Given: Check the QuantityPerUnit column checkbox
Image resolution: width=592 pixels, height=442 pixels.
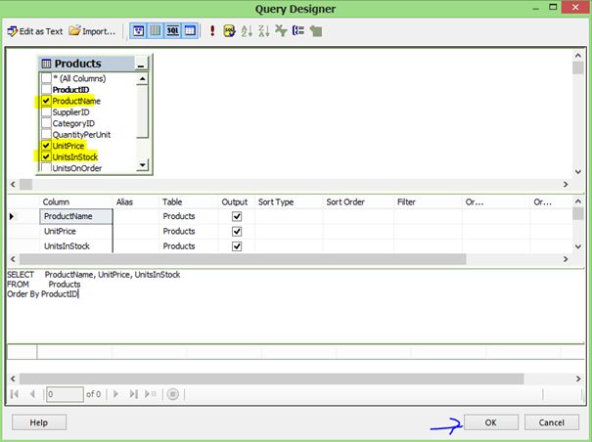Looking at the screenshot, I should point(46,134).
